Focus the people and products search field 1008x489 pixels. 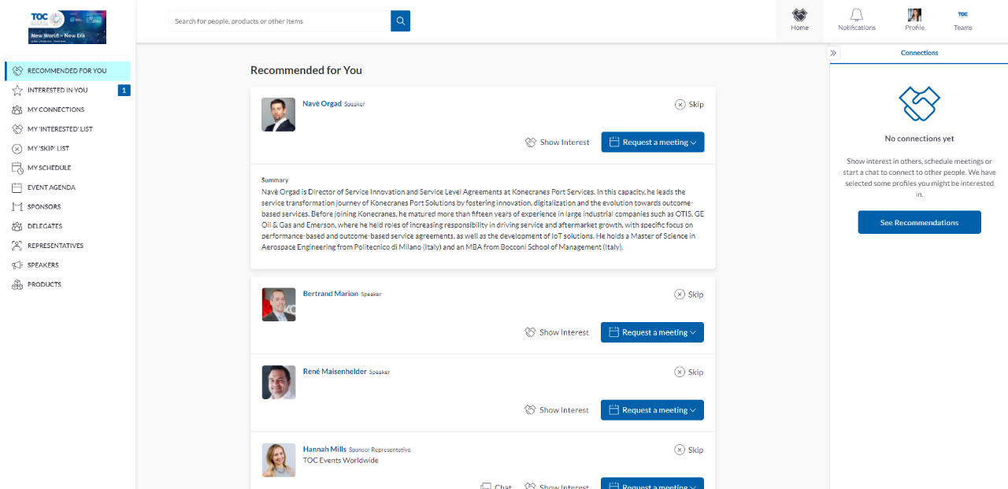(280, 21)
